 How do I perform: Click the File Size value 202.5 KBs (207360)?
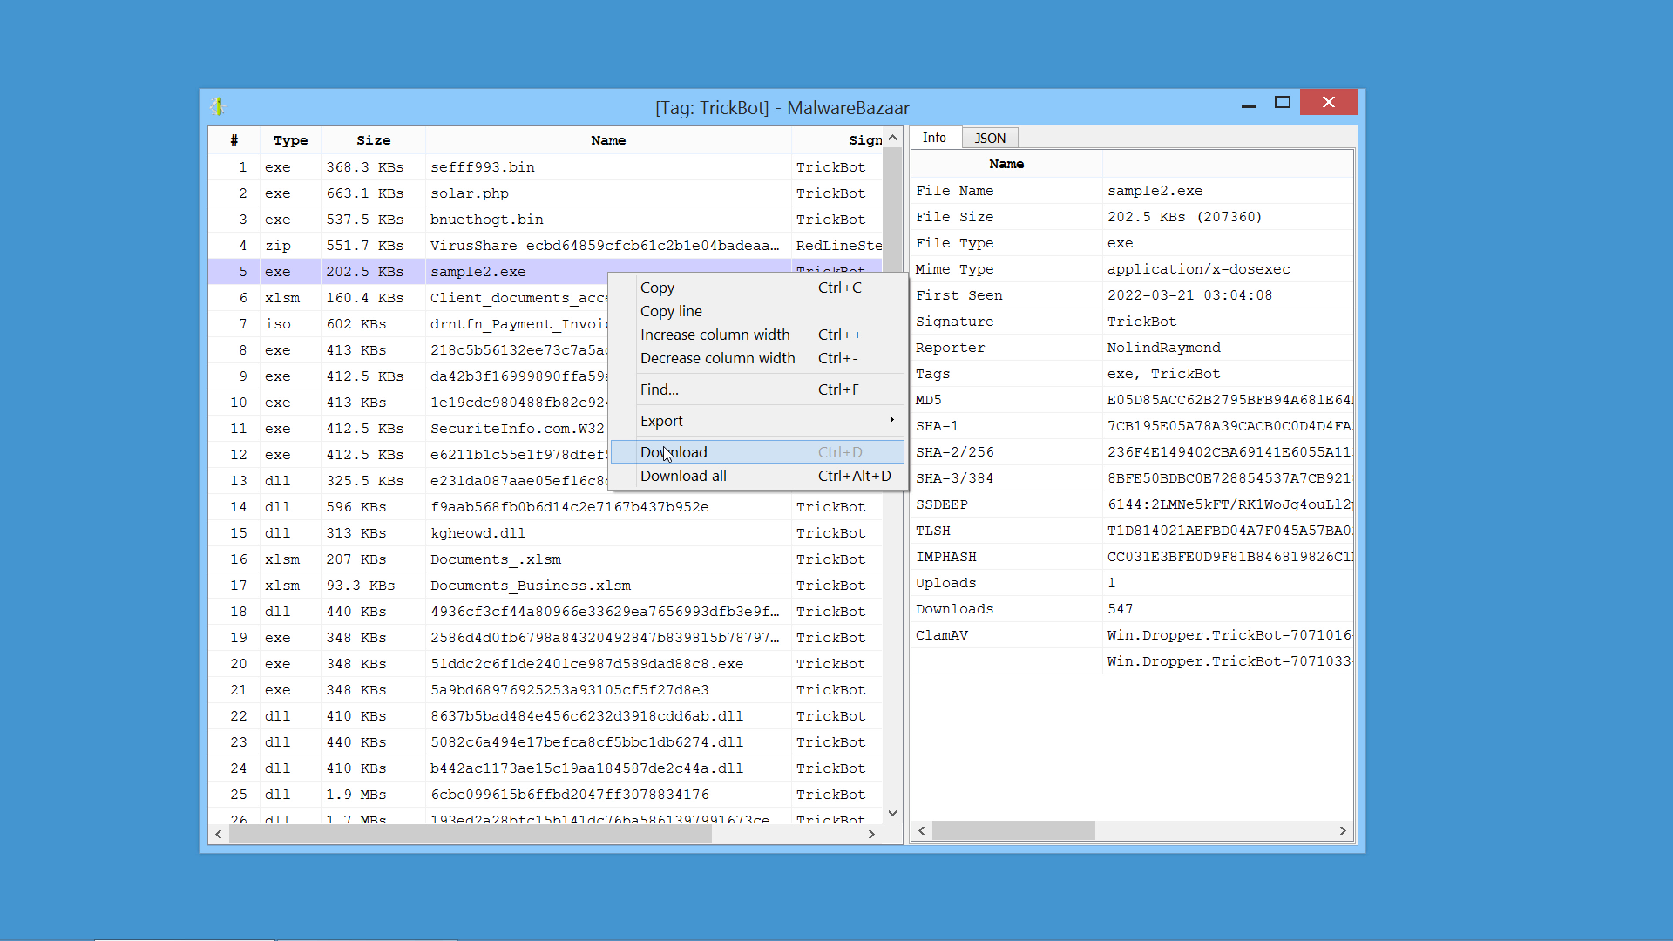tap(1184, 217)
